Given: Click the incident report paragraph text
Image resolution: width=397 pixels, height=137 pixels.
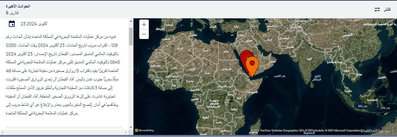Looking at the screenshot, I should [63, 75].
